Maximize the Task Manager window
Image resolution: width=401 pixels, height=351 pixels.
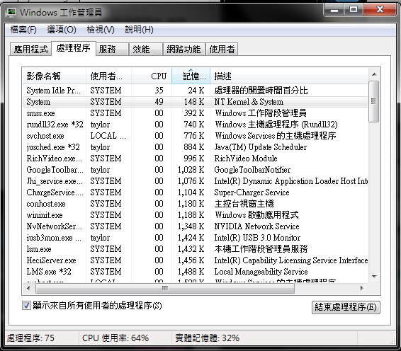[353, 10]
